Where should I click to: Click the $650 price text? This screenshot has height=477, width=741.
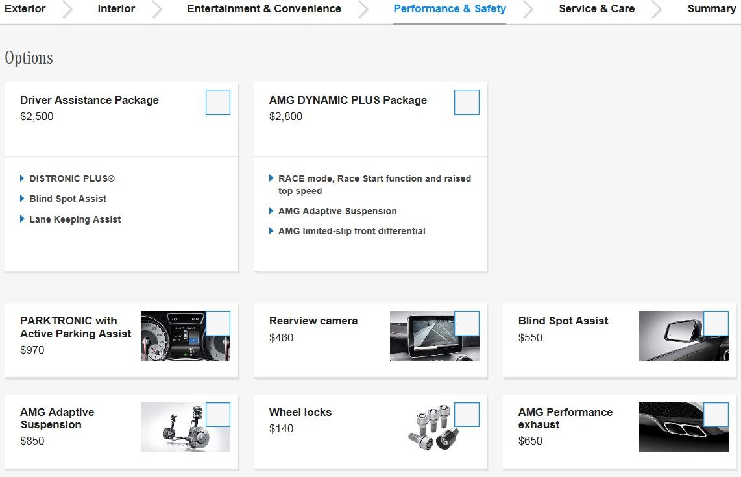click(530, 441)
